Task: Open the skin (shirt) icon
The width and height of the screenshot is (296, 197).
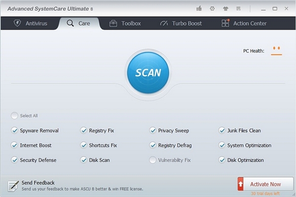Action: 225,9
